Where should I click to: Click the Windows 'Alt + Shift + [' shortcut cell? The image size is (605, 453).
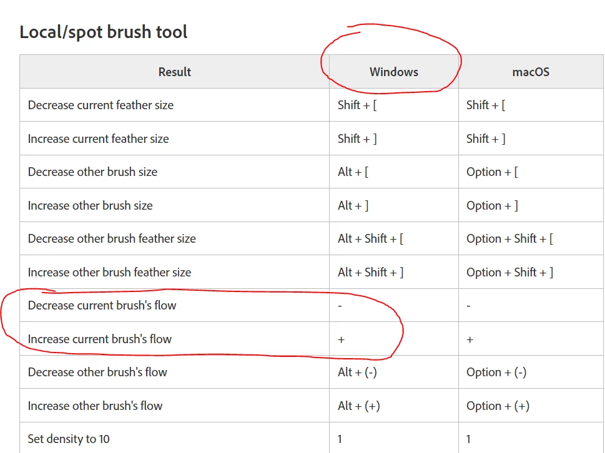(x=370, y=238)
